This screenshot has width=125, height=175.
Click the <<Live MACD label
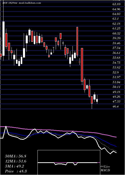(x=105, y=168)
